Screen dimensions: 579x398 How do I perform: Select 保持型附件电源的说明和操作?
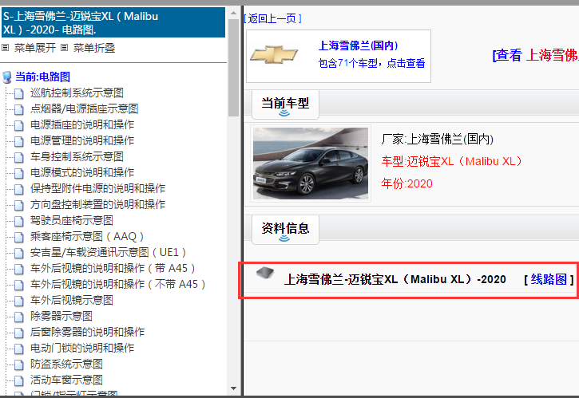pos(97,188)
